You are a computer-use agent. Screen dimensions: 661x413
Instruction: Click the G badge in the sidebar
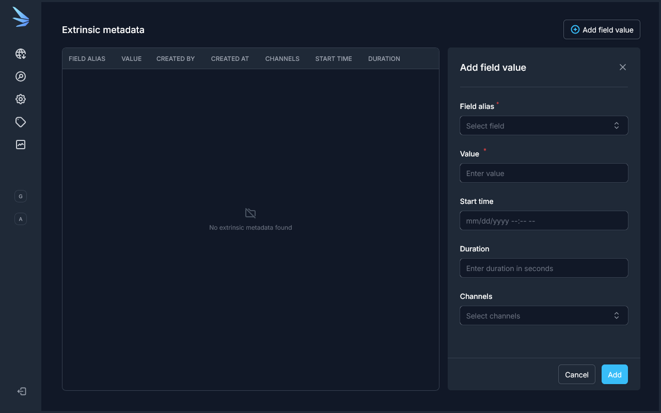click(21, 196)
